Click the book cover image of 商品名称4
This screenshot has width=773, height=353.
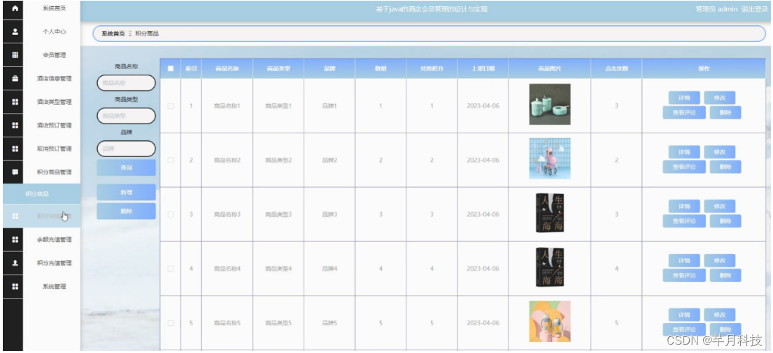(550, 267)
